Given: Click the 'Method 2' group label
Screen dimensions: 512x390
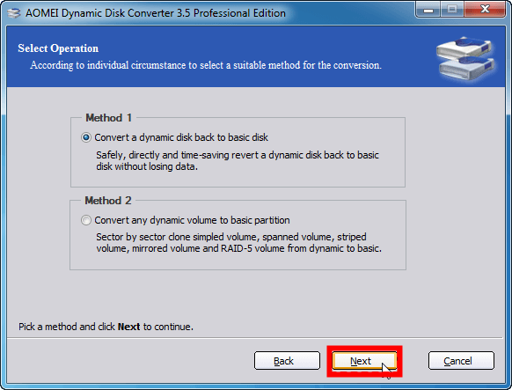Looking at the screenshot, I should click(108, 200).
